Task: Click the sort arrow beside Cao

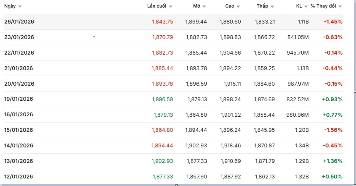Action: click(x=238, y=7)
